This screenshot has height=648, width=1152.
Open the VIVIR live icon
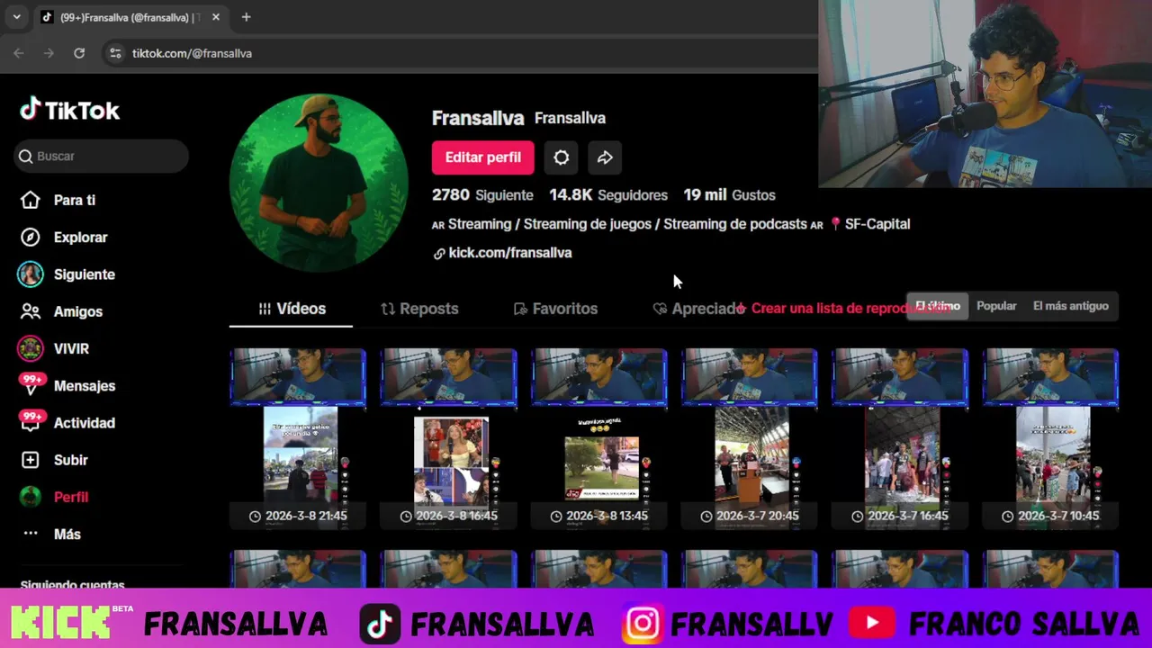pos(31,348)
